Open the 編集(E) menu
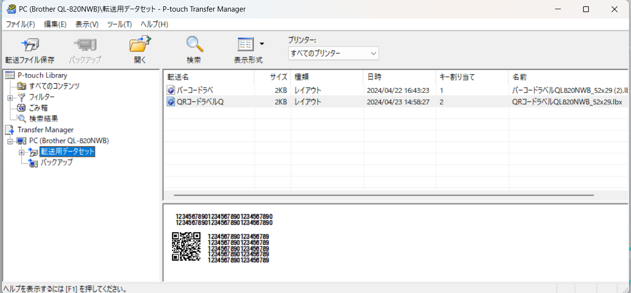The width and height of the screenshot is (631, 293). point(55,24)
